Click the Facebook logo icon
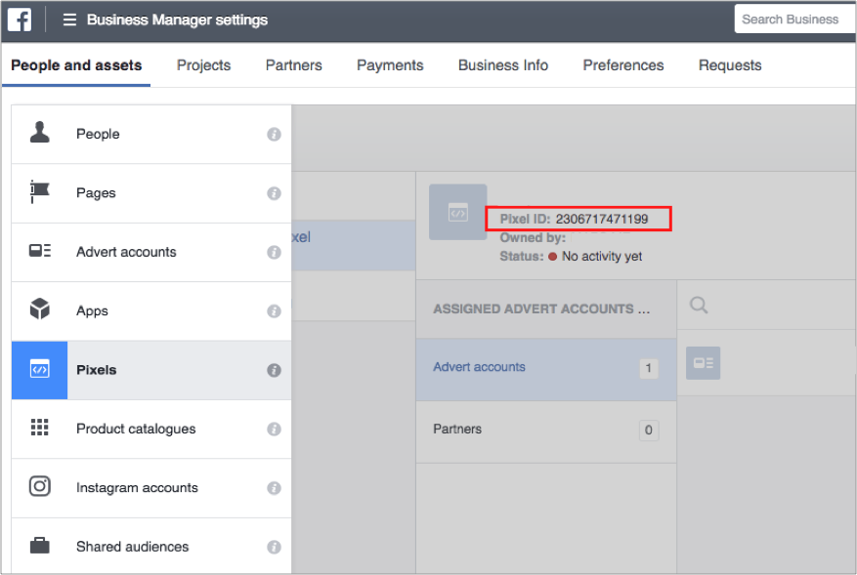Screen dimensions: 857x575 click(x=20, y=21)
